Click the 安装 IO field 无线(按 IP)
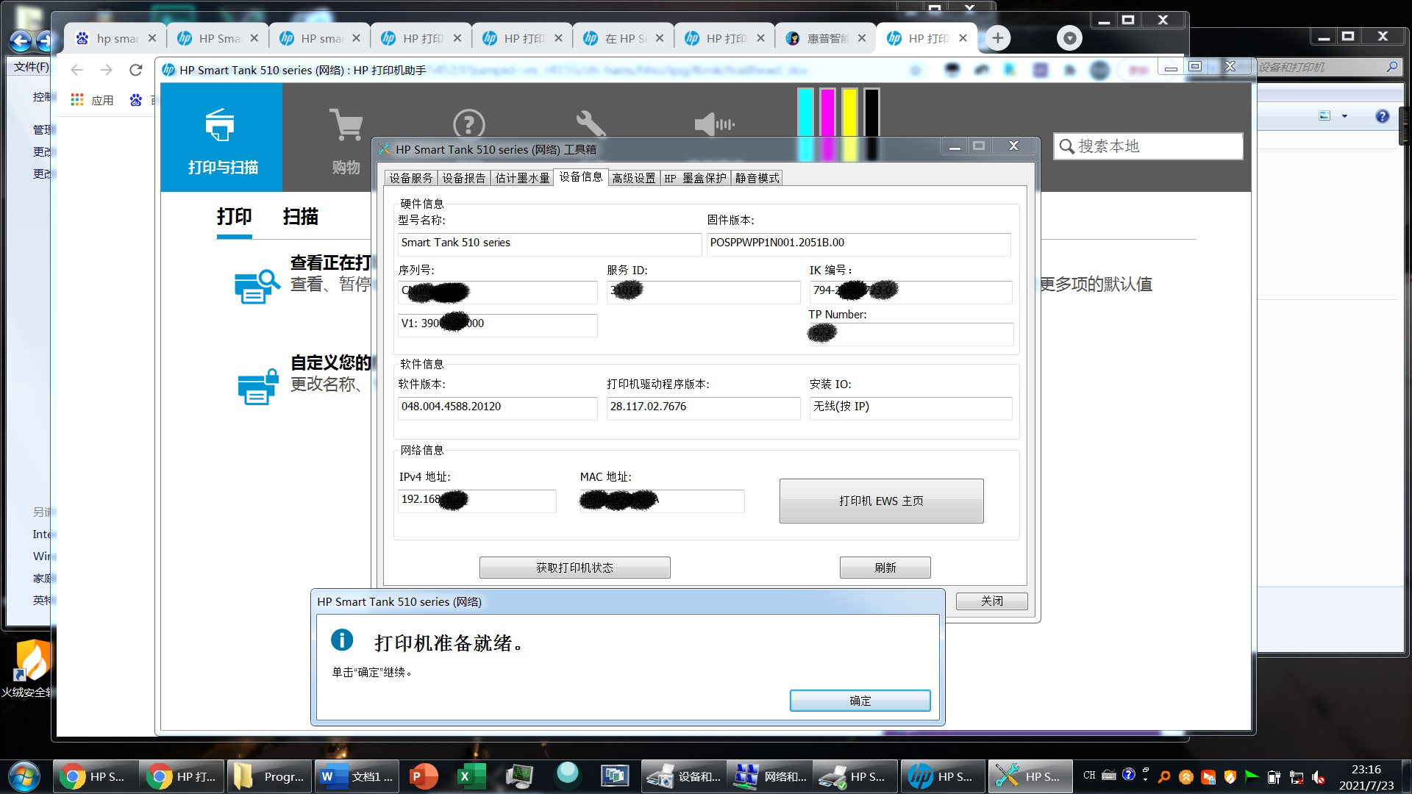 (910, 407)
